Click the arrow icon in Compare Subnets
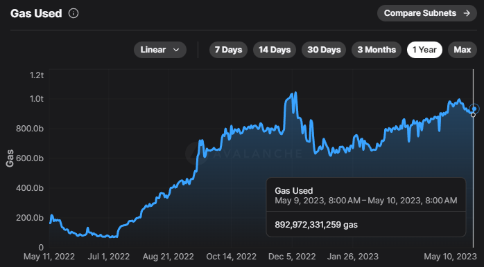Image resolution: width=484 pixels, height=267 pixels. click(x=467, y=13)
